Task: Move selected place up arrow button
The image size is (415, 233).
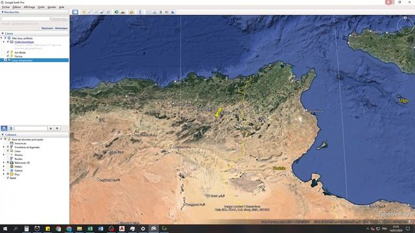Action: coord(51,128)
